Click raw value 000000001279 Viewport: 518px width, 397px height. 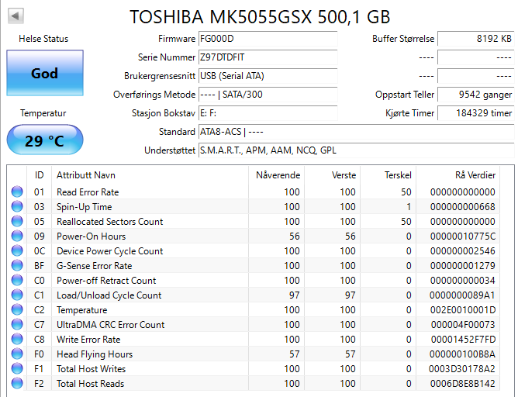tap(462, 265)
